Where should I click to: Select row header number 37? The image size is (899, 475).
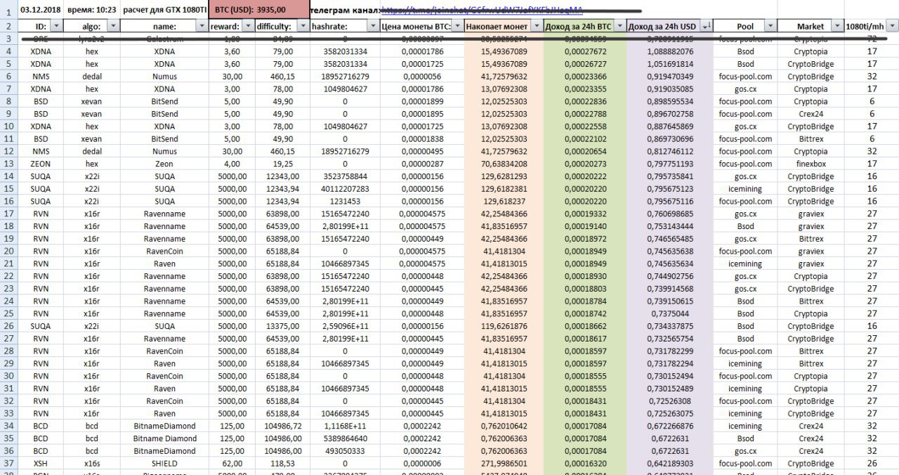click(8, 464)
